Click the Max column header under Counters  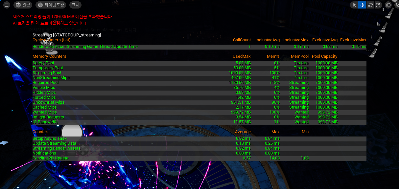(x=275, y=132)
